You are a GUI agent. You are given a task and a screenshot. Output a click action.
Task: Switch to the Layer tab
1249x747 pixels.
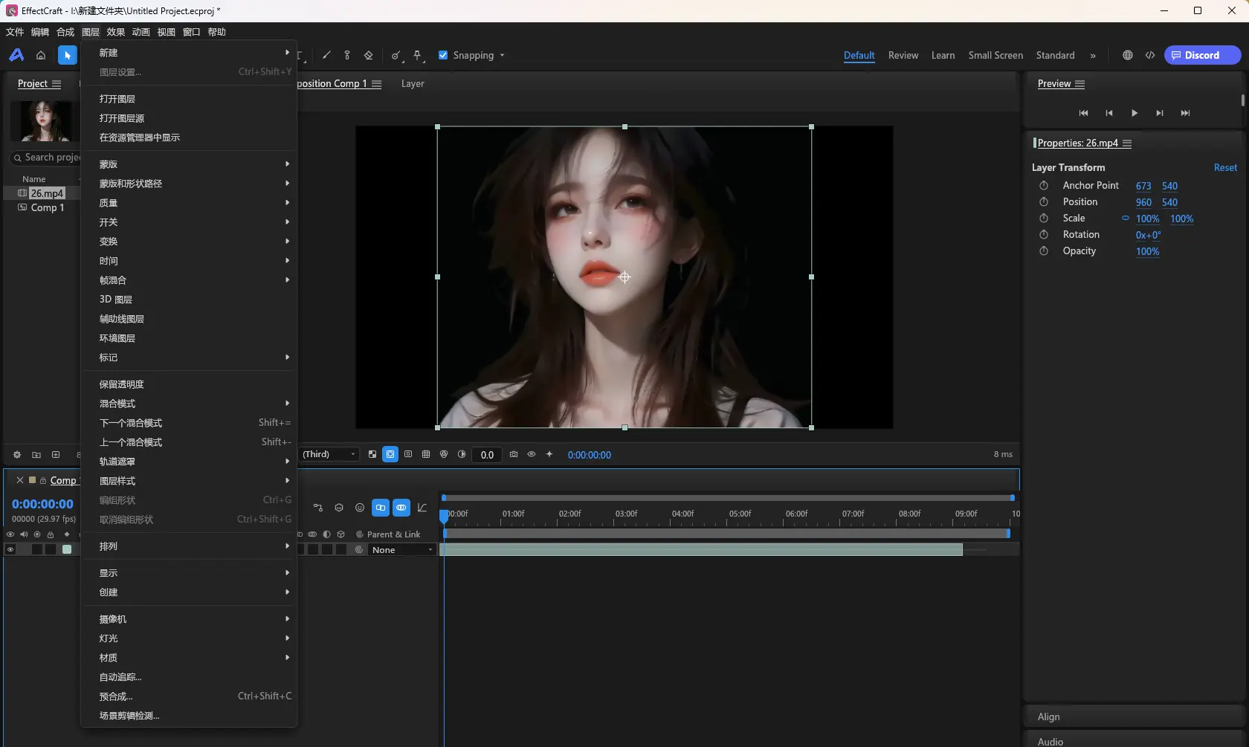413,84
